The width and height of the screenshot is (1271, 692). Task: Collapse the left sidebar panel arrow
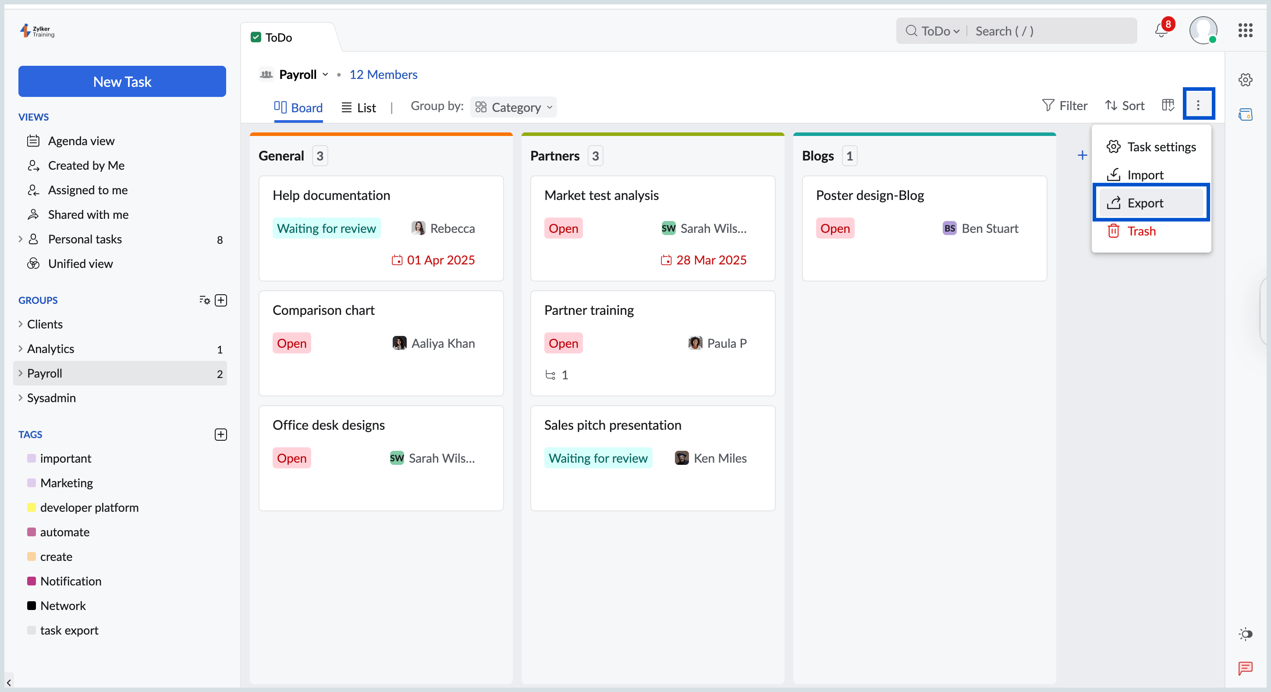pyautogui.click(x=9, y=683)
